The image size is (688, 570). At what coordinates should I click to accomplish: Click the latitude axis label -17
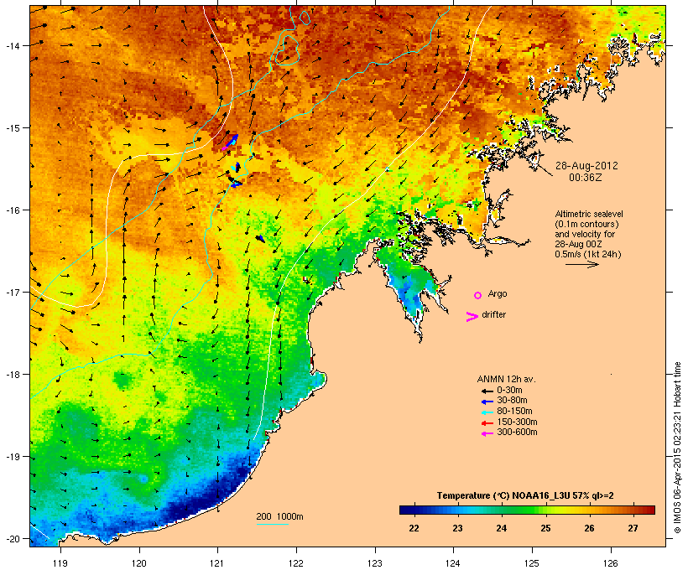point(12,292)
